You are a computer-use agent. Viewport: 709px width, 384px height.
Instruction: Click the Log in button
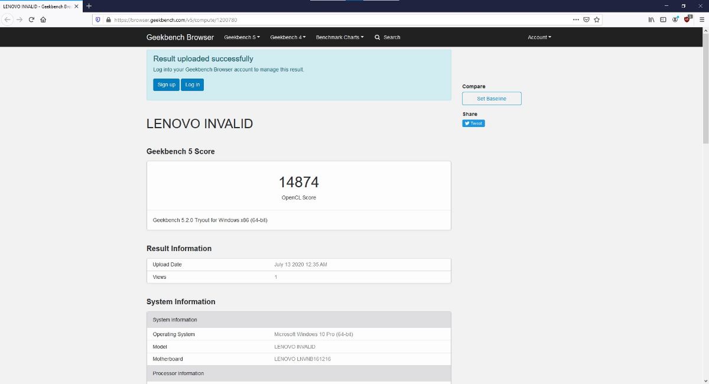pyautogui.click(x=192, y=84)
